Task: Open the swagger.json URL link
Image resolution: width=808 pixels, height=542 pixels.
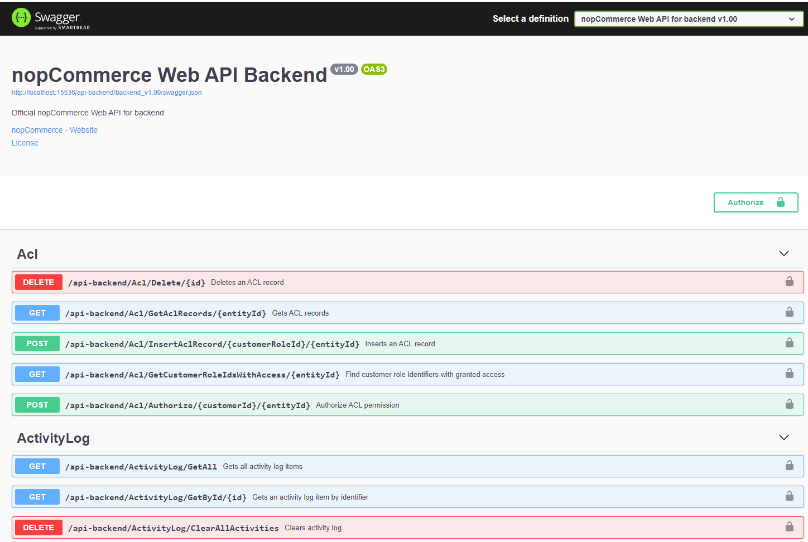Action: point(107,93)
